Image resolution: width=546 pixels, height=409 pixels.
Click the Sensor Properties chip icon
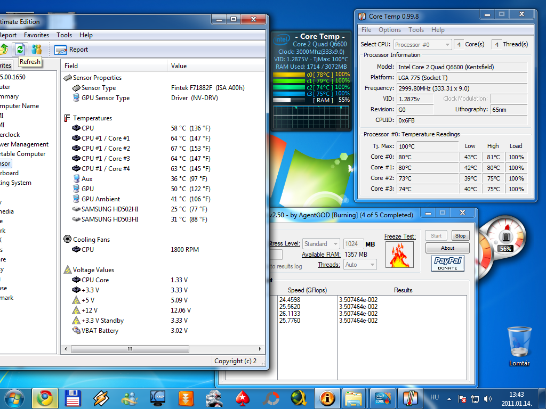68,78
